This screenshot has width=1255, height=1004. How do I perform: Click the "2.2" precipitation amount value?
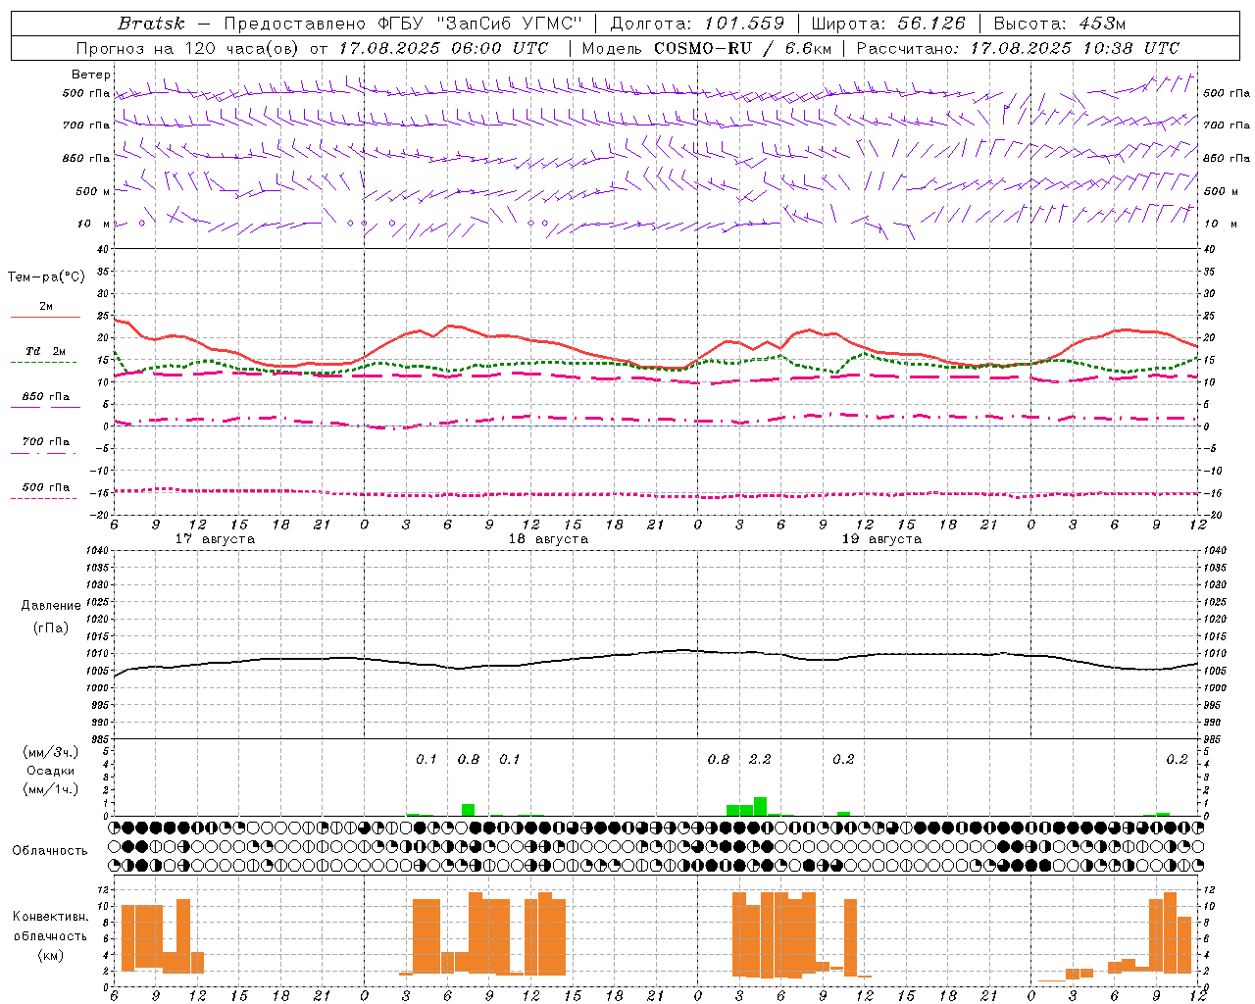pyautogui.click(x=760, y=759)
